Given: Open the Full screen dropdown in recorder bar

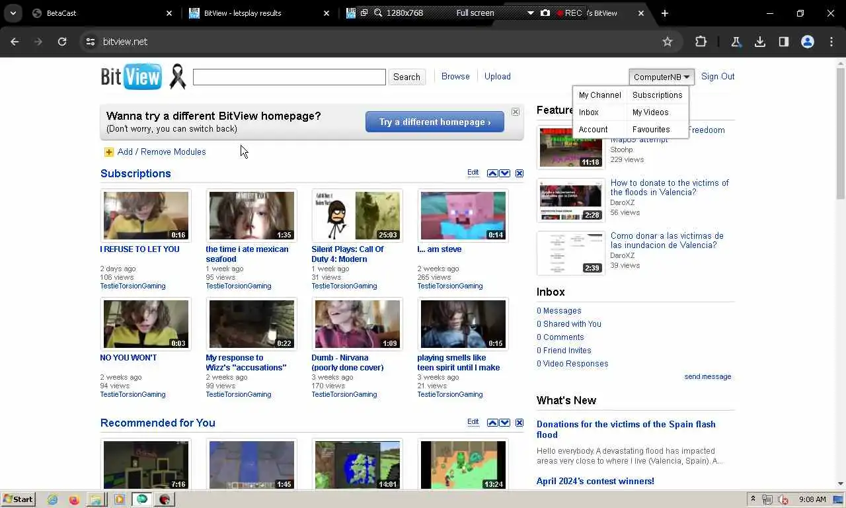Looking at the screenshot, I should tap(530, 13).
